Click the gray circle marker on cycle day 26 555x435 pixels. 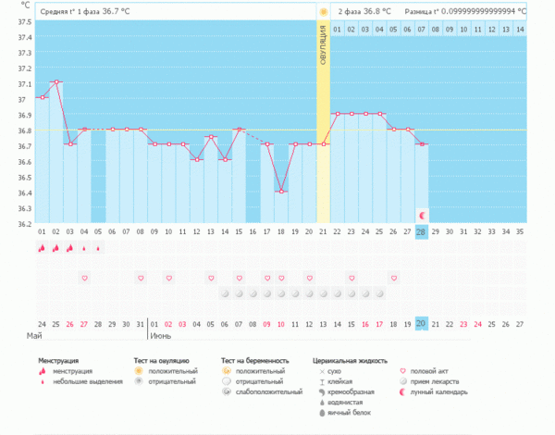click(393, 292)
